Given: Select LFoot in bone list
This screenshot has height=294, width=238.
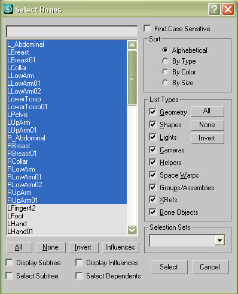Looking at the screenshot, I should pyautogui.click(x=67, y=216).
